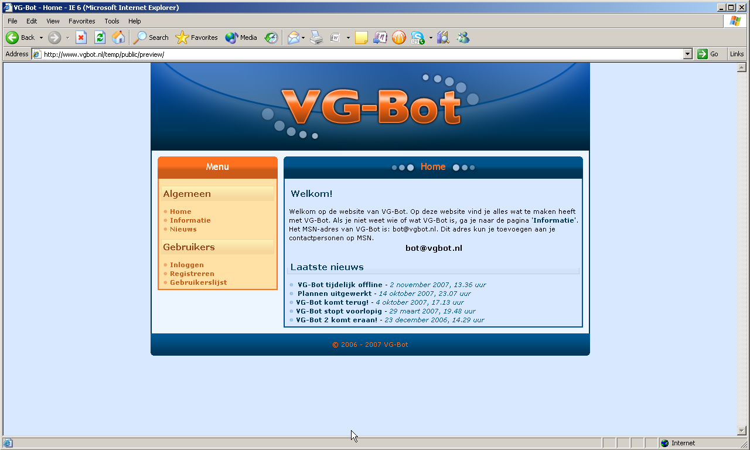Viewport: 750px width, 450px height.
Task: Open Back button history dropdown
Action: (x=41, y=37)
